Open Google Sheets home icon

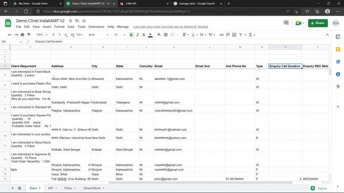click(8, 23)
